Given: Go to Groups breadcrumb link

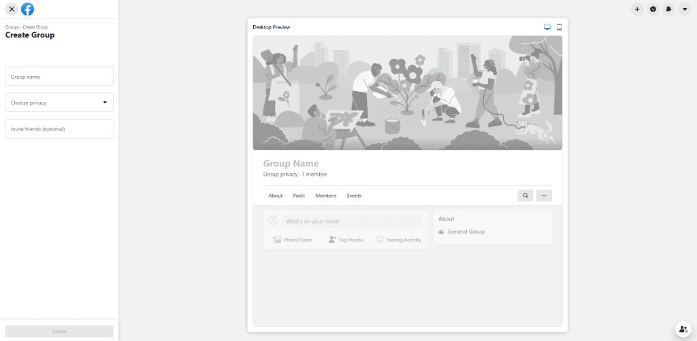Looking at the screenshot, I should click(x=12, y=27).
